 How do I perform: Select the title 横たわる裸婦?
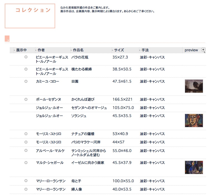coord(81,69)
